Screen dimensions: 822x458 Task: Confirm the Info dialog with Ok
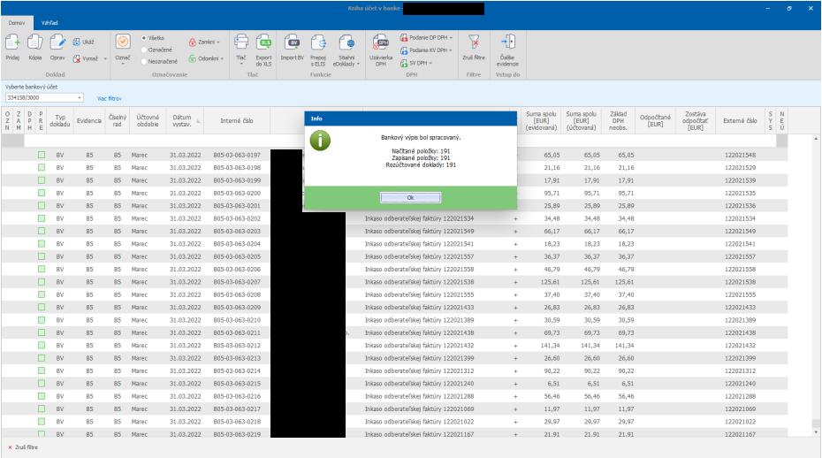pos(410,198)
